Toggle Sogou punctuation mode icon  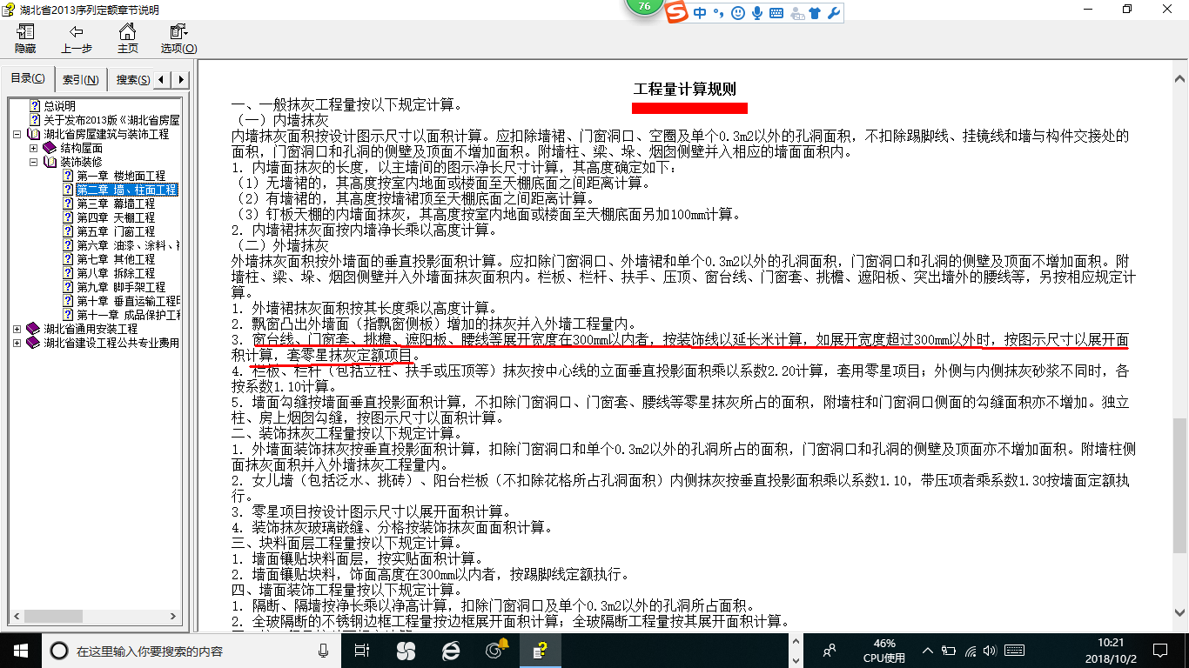tap(719, 13)
